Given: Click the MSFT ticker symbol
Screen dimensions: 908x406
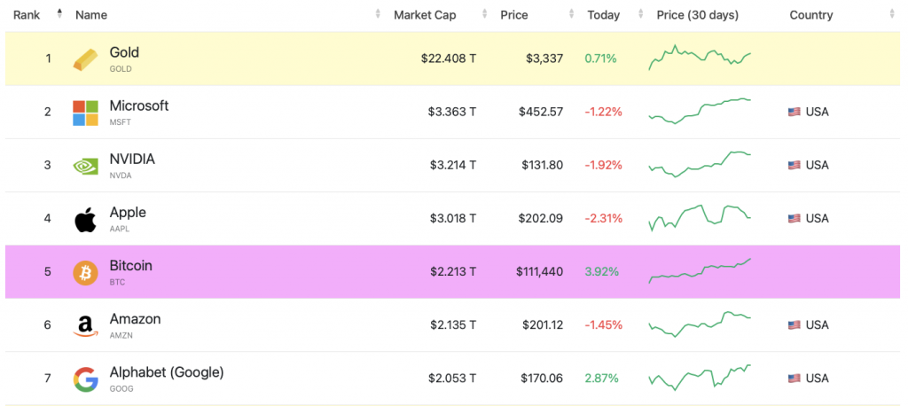Looking at the screenshot, I should pos(121,122).
